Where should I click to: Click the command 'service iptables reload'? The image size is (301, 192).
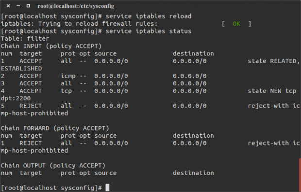(x=149, y=16)
